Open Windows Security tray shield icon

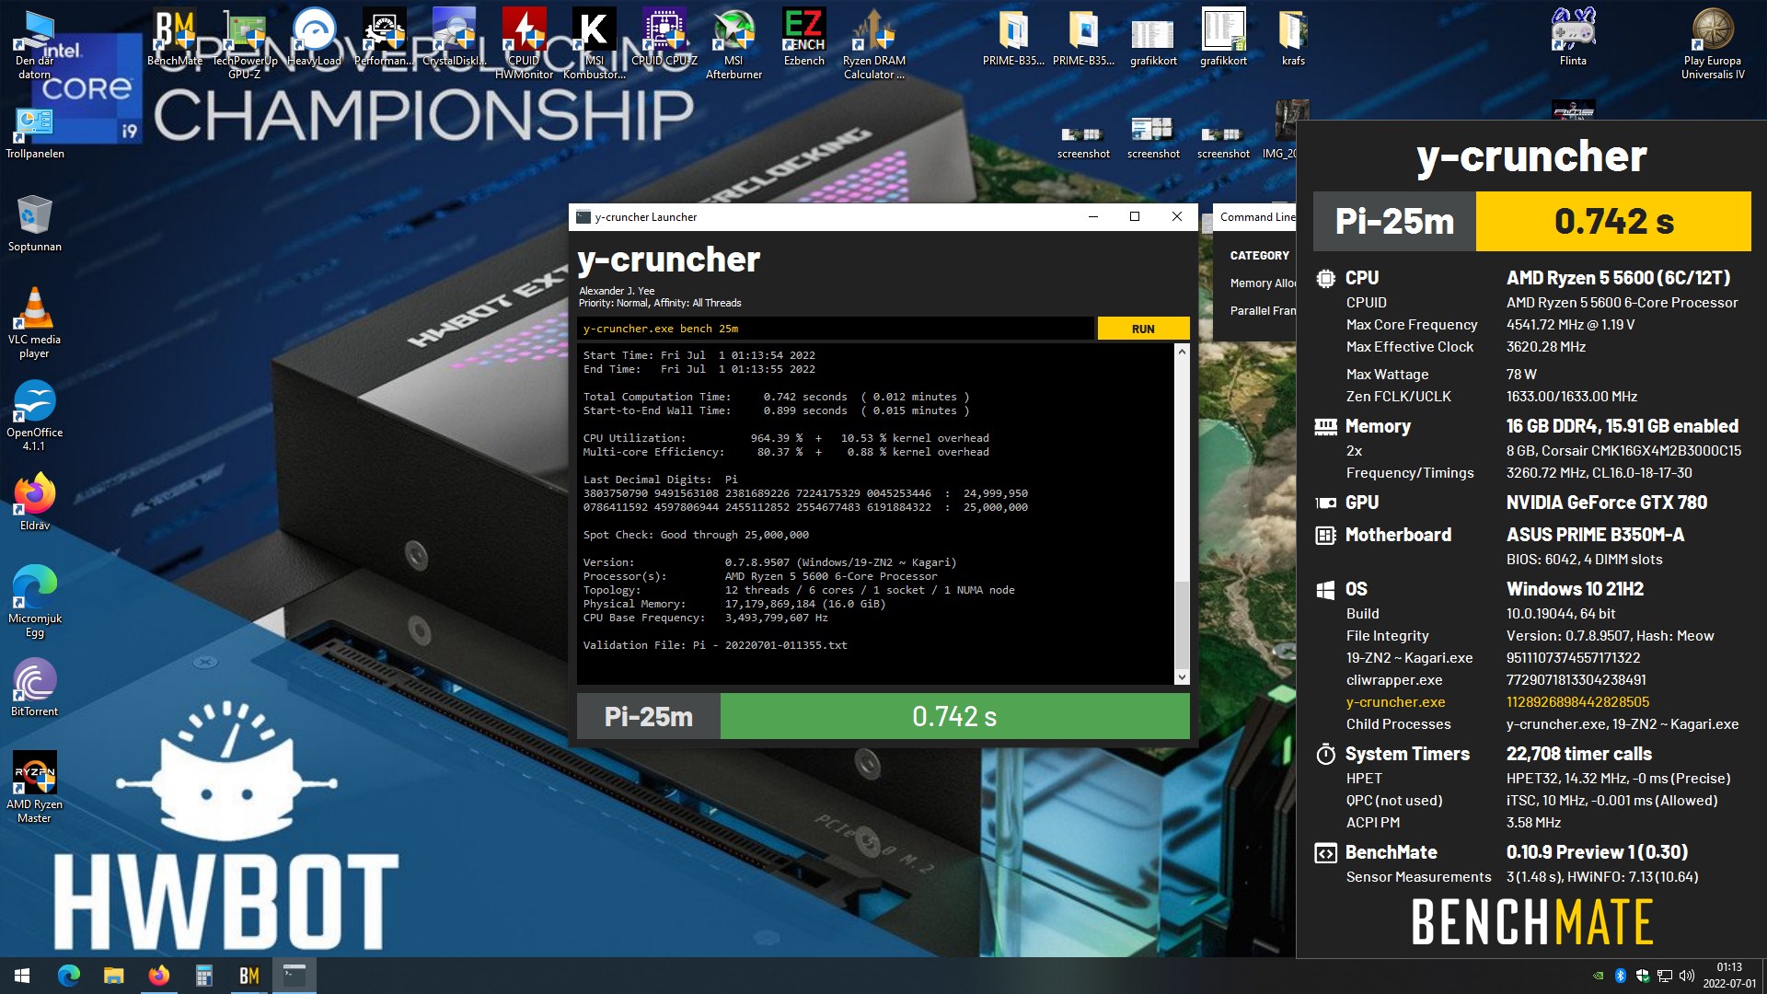[1643, 976]
